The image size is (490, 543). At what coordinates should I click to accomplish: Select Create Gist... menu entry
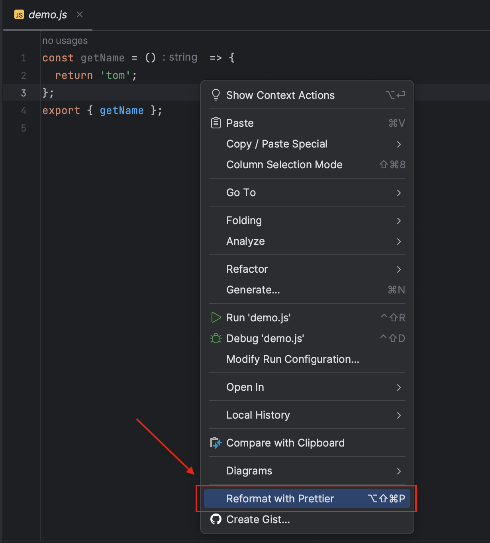coord(307,519)
